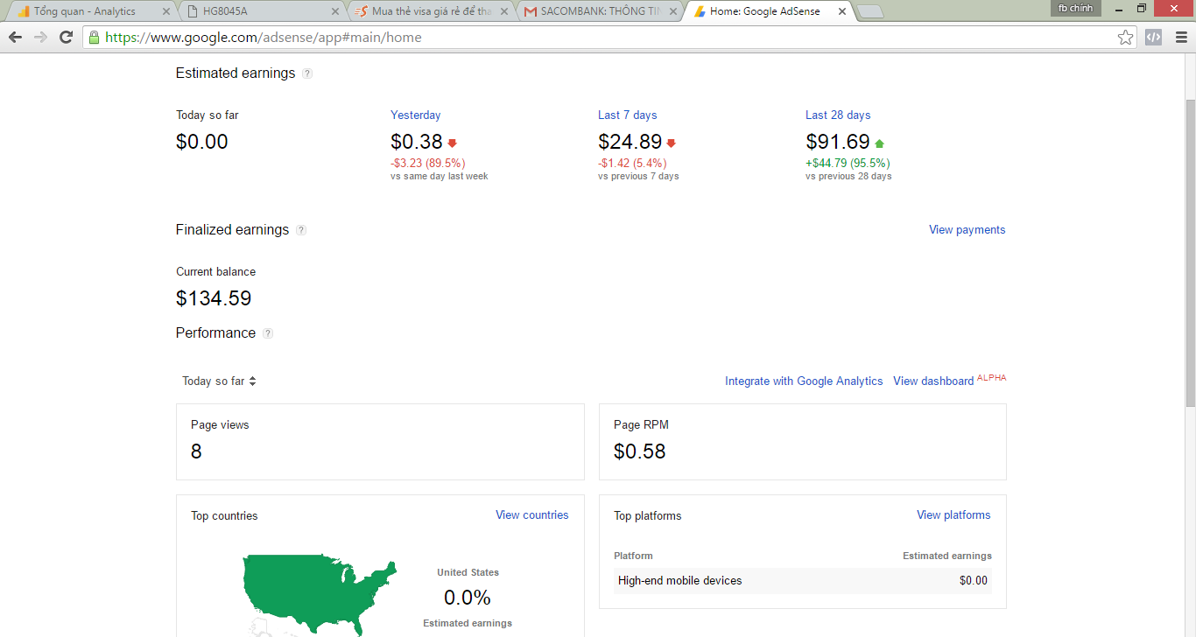Open the help icon beside Performance
Image resolution: width=1196 pixels, height=637 pixels.
pyautogui.click(x=268, y=333)
